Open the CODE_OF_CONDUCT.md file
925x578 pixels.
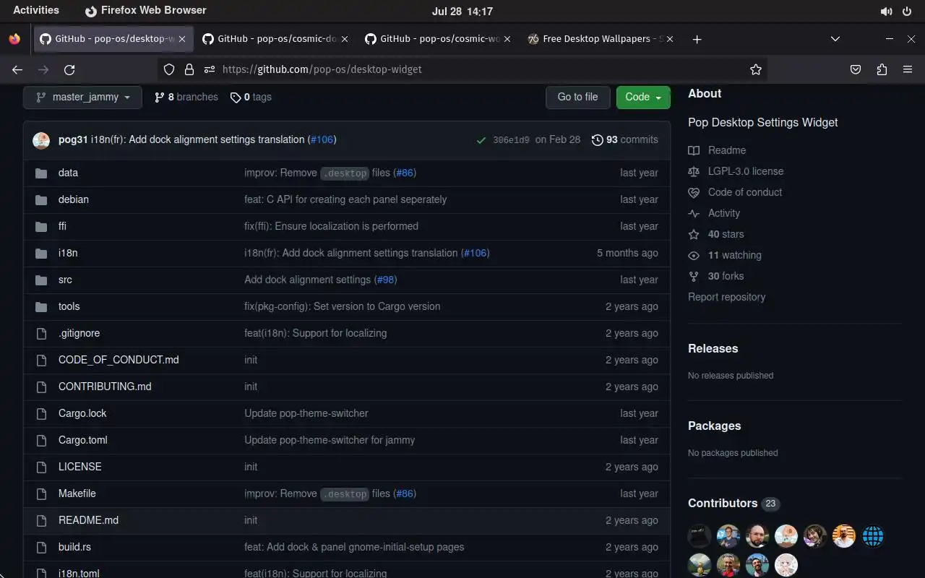point(119,360)
